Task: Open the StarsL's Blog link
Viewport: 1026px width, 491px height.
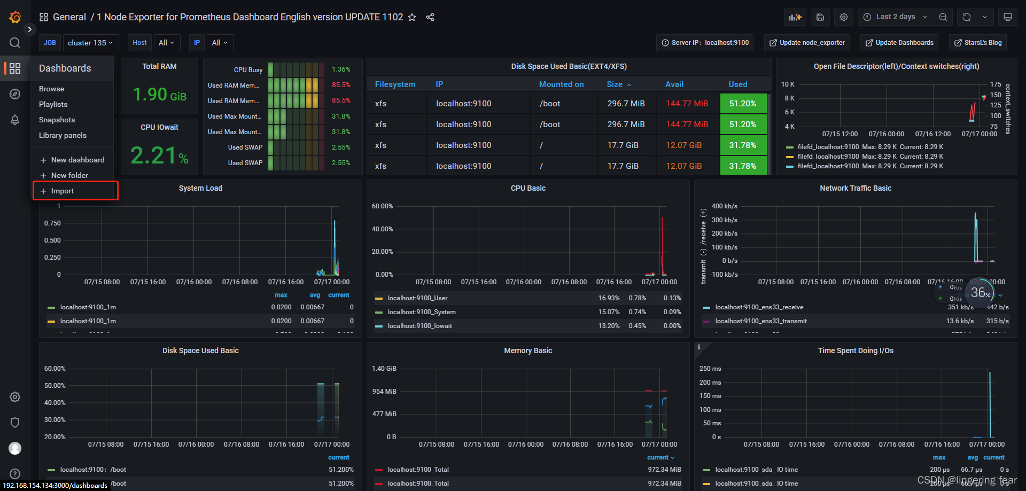Action: coord(977,43)
